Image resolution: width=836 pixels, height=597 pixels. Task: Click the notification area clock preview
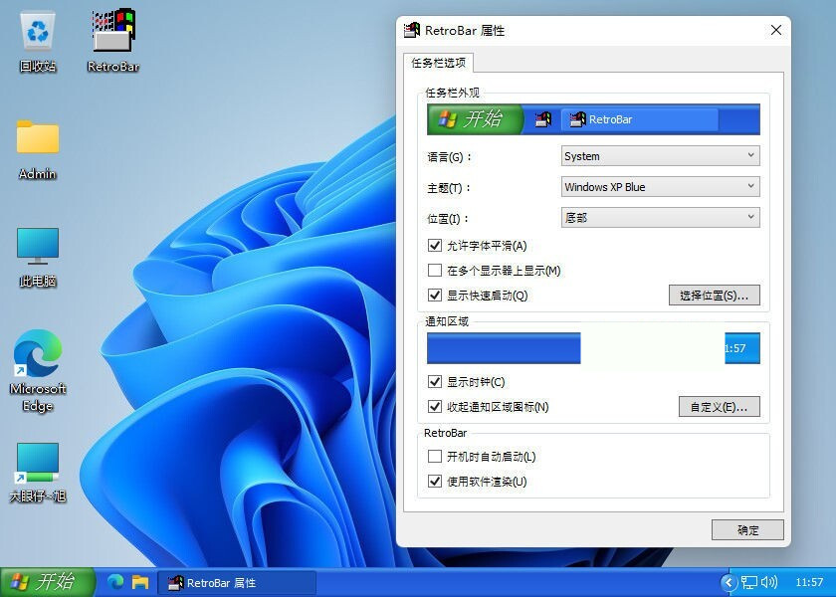coord(742,348)
